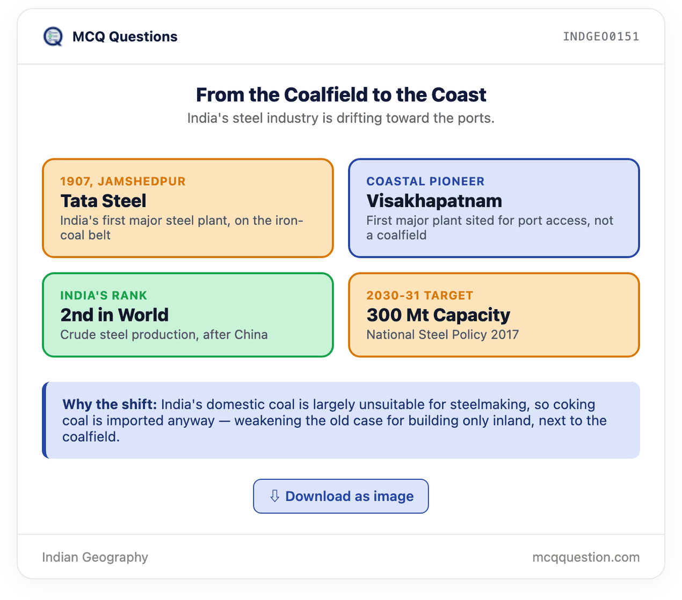Click the Crude steel production description text
682x600 pixels.
click(164, 335)
